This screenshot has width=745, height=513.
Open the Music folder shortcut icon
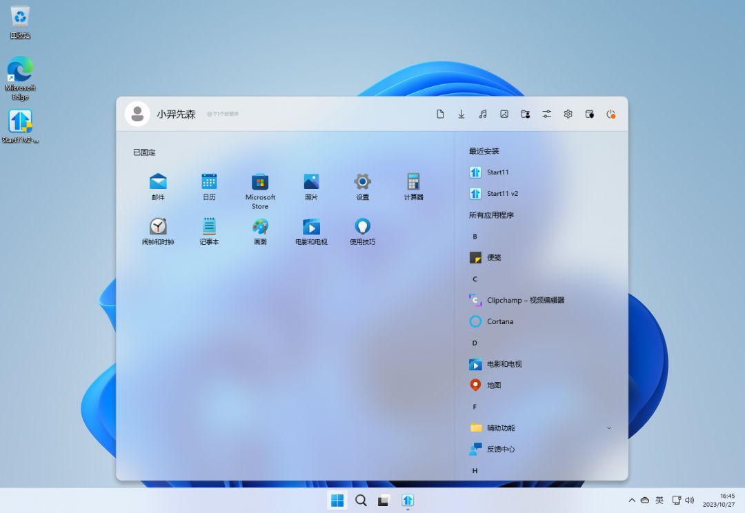(483, 114)
